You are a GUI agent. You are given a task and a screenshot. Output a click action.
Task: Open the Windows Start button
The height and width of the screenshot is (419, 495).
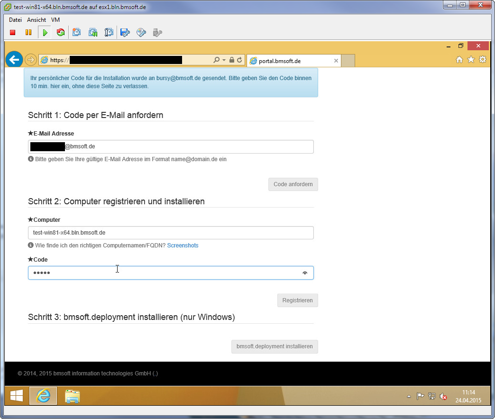(17, 396)
